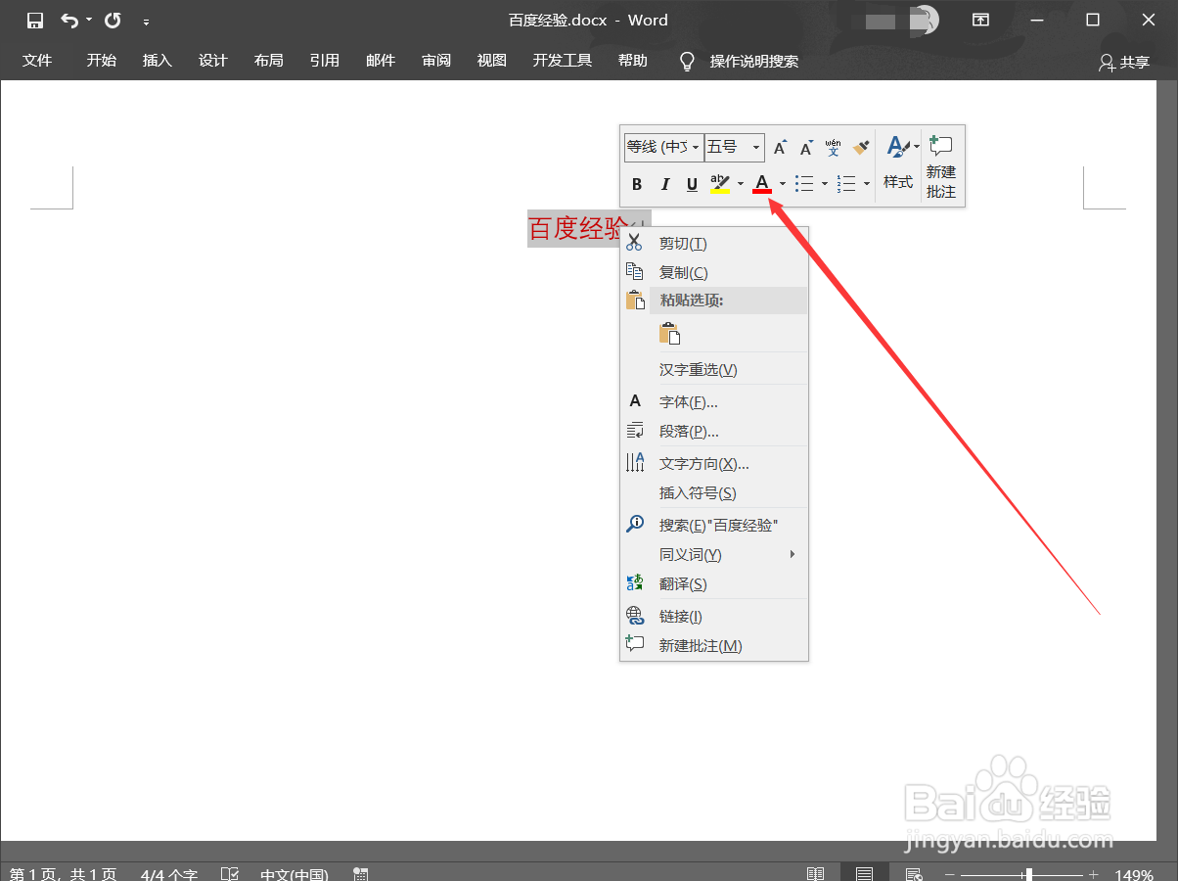Click the proofing check icon in status bar

(230, 873)
